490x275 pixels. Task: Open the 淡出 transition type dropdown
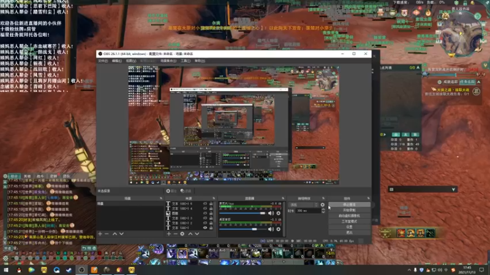[303, 205]
